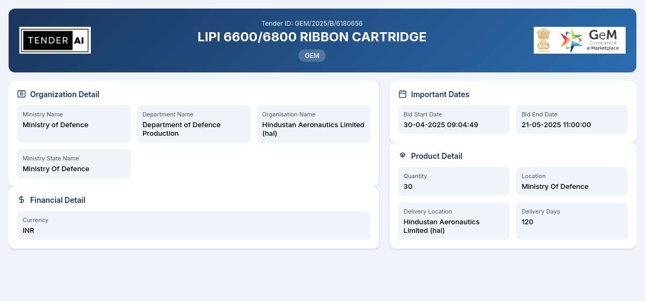The width and height of the screenshot is (645, 301).
Task: Click the Important Dates calendar icon
Action: pos(403,94)
